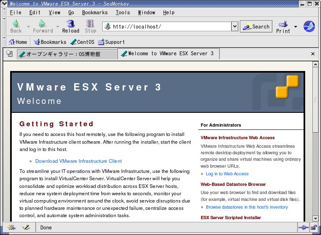This screenshot has height=235, width=321.
Task: Click the Back navigation arrow icon
Action: 16,24
